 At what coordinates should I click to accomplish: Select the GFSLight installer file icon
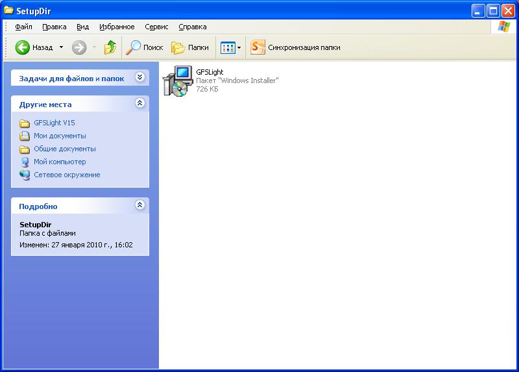pos(176,81)
